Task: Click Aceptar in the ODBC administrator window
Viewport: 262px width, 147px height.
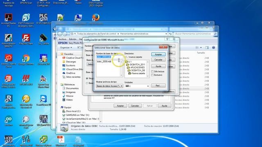Action: 120,106
